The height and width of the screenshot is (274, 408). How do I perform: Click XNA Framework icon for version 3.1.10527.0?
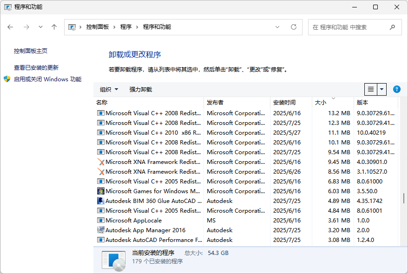coord(100,171)
